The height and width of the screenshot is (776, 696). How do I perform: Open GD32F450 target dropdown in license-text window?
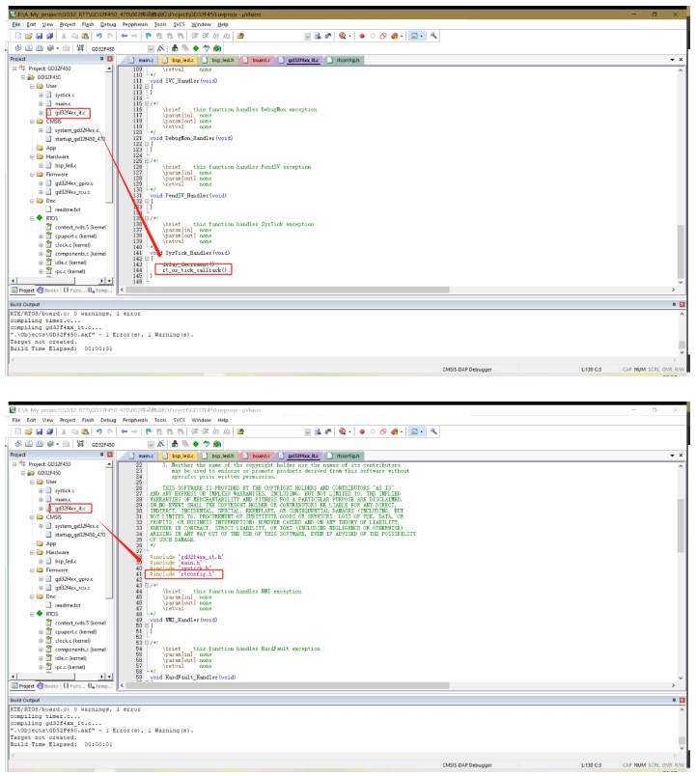coord(151,444)
